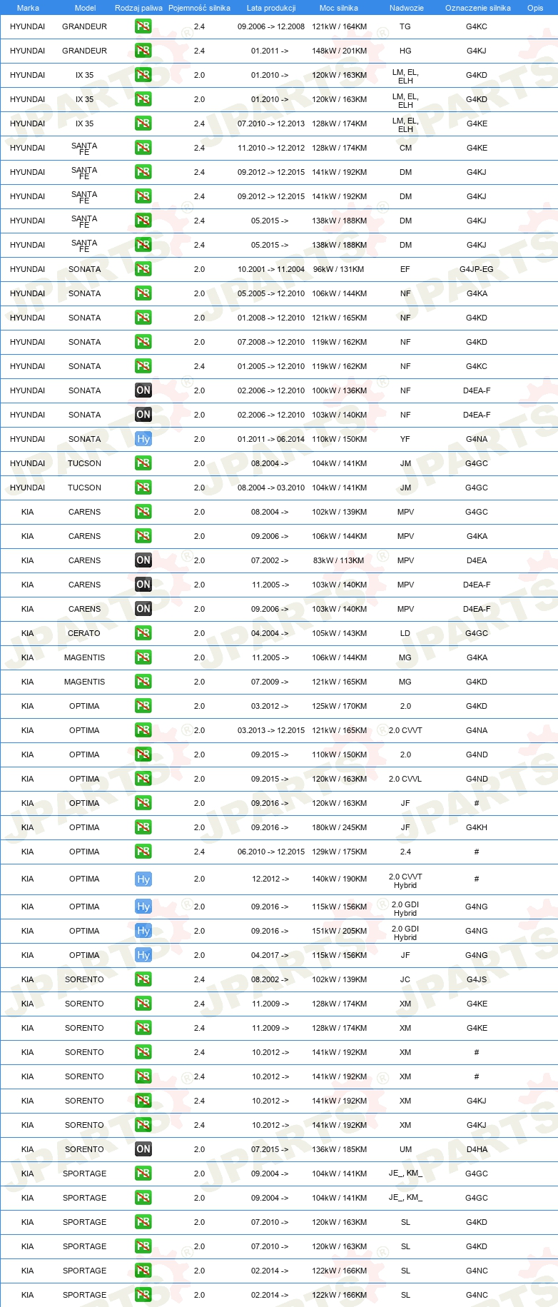Click petrol icon of Optima 2.0 CVVL row
558x1307 pixels.
(x=143, y=779)
